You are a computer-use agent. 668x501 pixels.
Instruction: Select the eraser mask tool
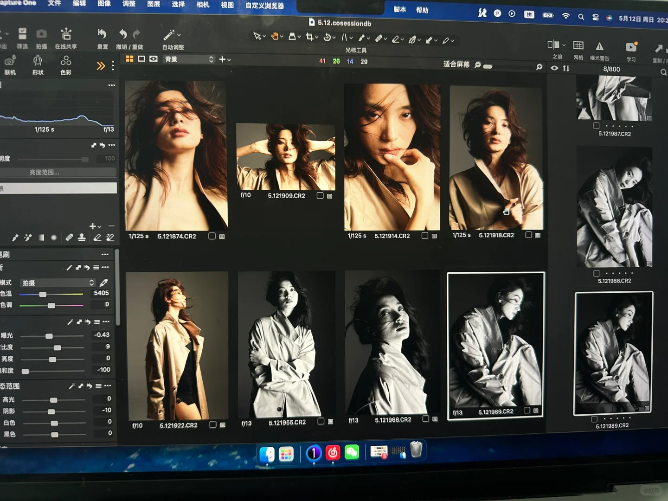tap(396, 39)
